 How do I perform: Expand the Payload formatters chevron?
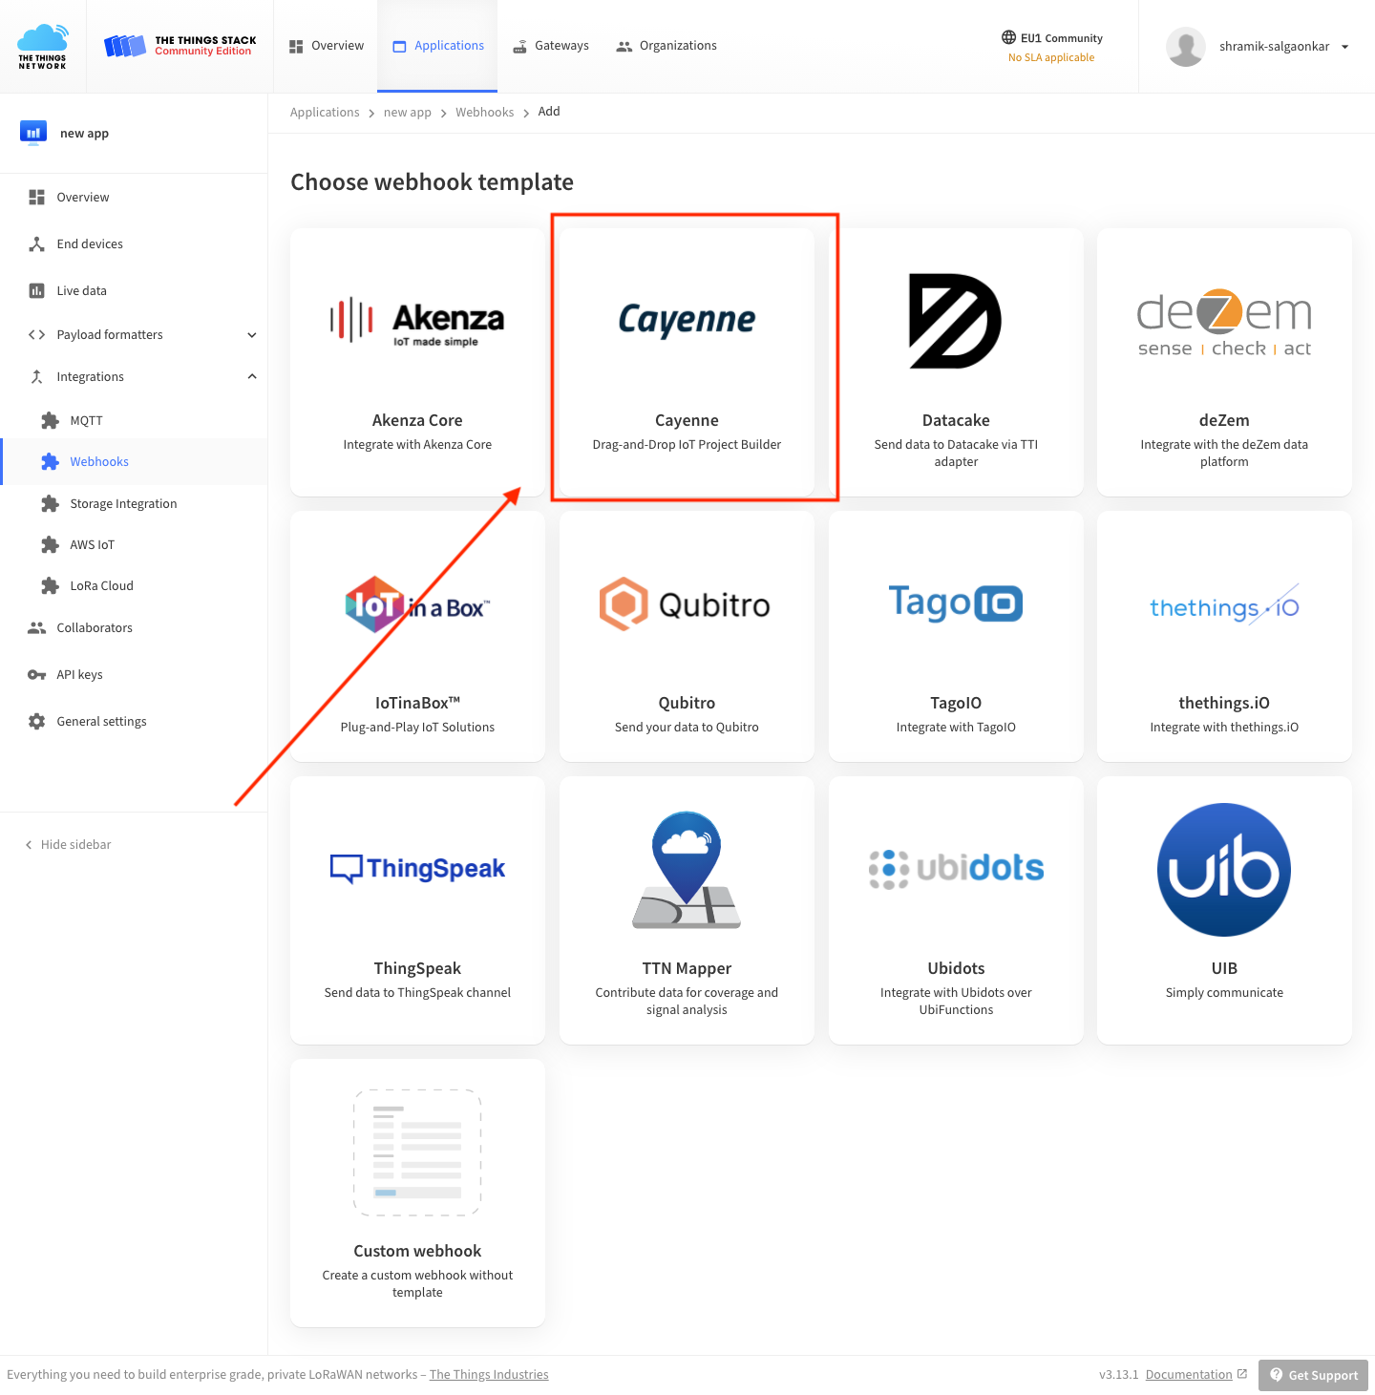[252, 335]
